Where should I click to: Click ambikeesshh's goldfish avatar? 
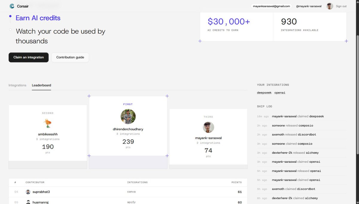(x=48, y=123)
